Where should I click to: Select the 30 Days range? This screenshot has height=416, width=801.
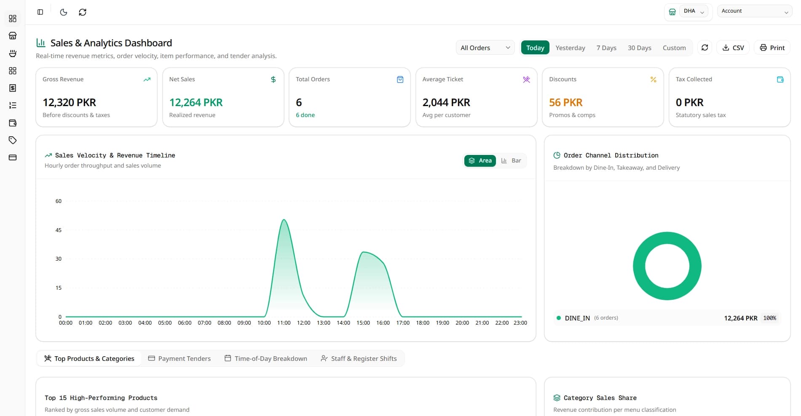[639, 48]
